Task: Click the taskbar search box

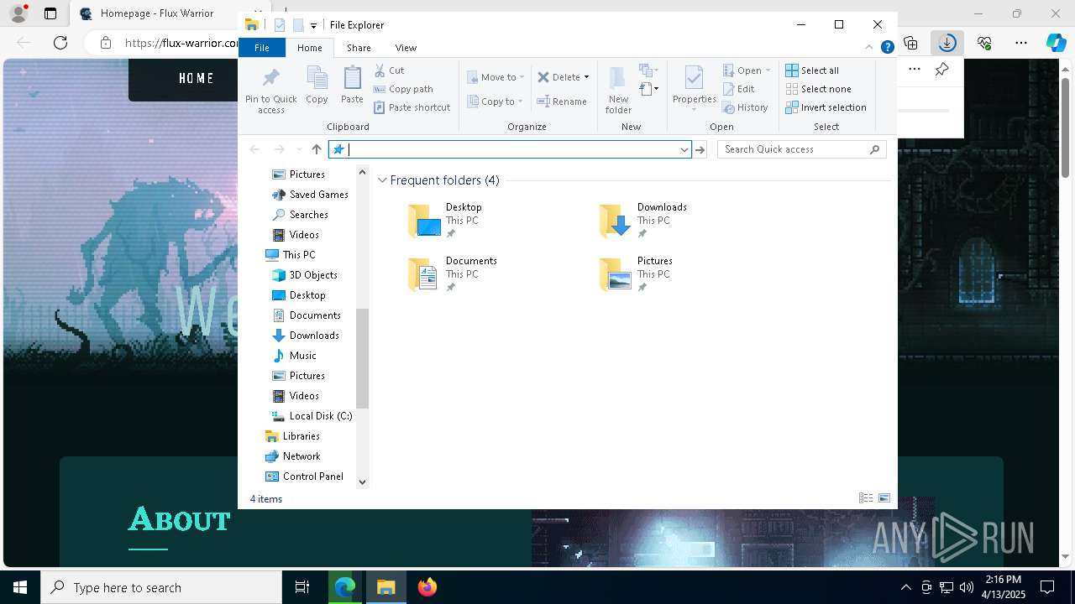Action: [x=161, y=587]
